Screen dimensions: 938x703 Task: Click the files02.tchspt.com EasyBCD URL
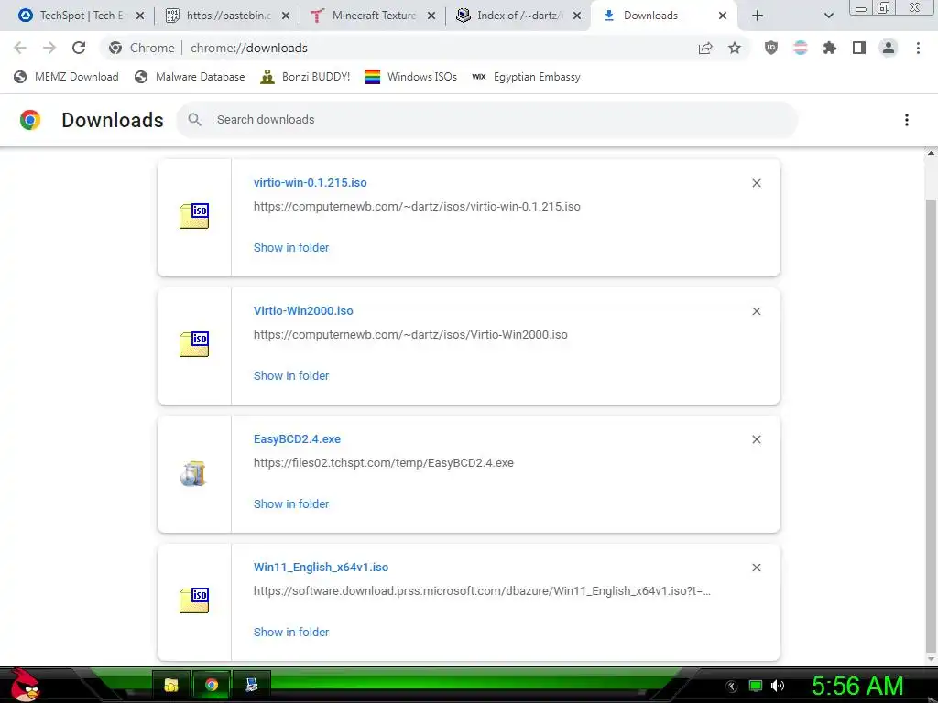click(384, 462)
